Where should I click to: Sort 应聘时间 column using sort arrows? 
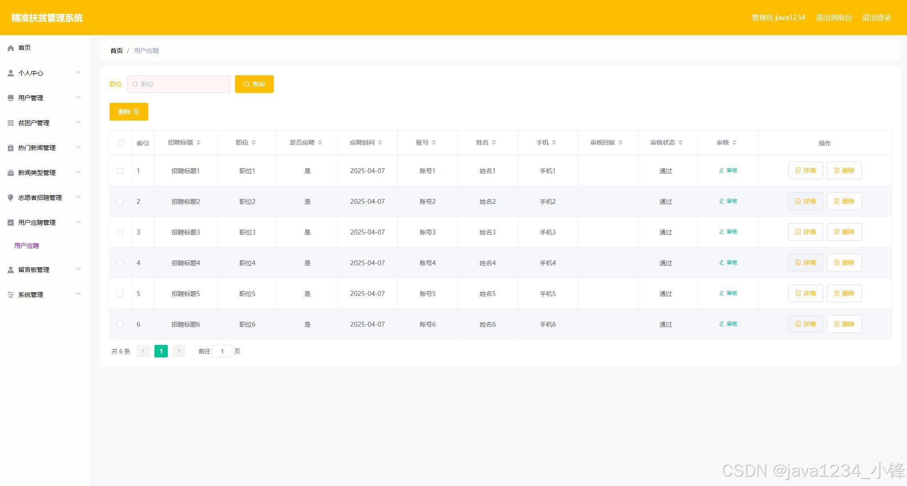coord(380,142)
